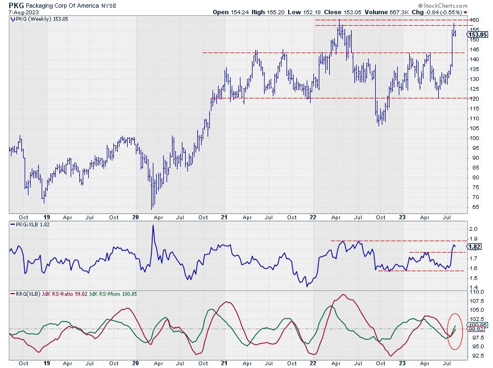The width and height of the screenshot is (493, 368).
Task: Click the Chg -0.84 (-0.55%) value
Action: click(437, 12)
